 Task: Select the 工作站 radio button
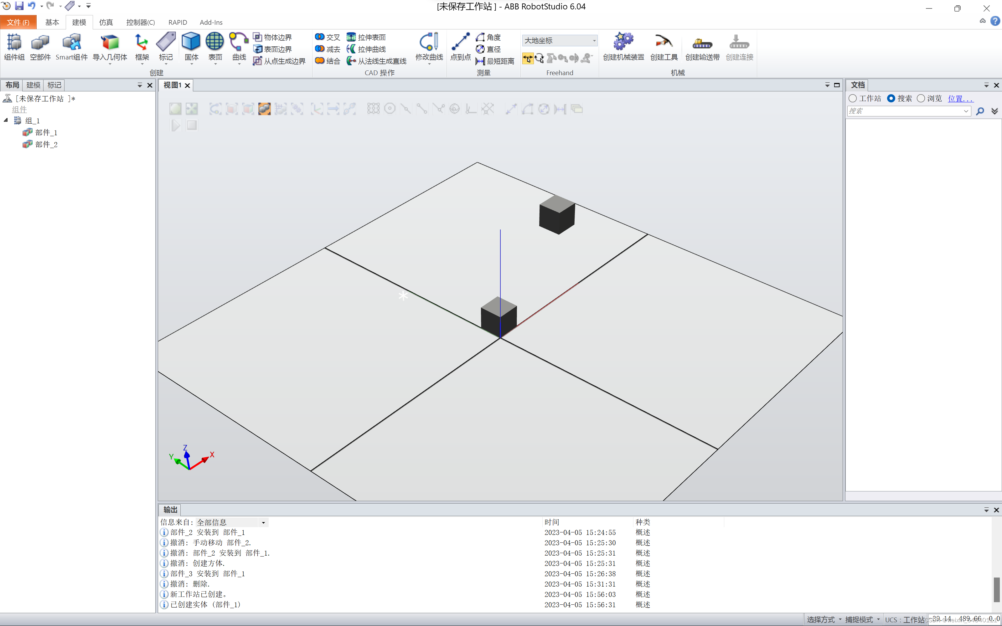pyautogui.click(x=853, y=99)
